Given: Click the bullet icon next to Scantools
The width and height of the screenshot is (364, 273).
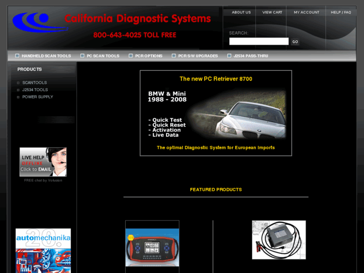Looking at the screenshot, I should (18, 83).
